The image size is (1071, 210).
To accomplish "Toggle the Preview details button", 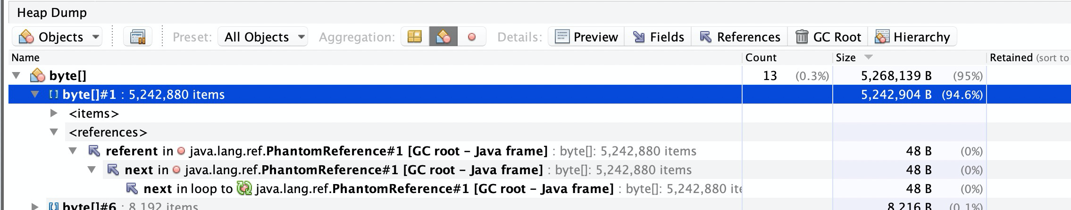I will pyautogui.click(x=586, y=37).
